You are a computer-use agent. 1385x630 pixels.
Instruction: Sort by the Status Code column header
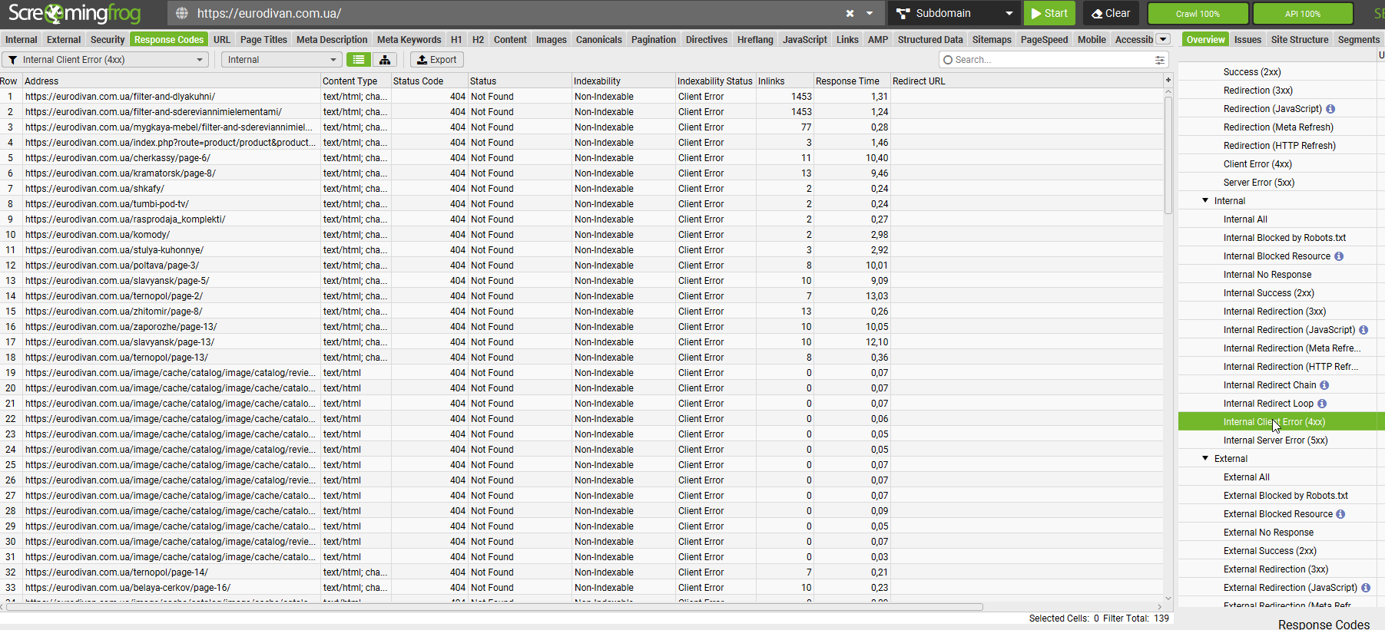coord(429,81)
